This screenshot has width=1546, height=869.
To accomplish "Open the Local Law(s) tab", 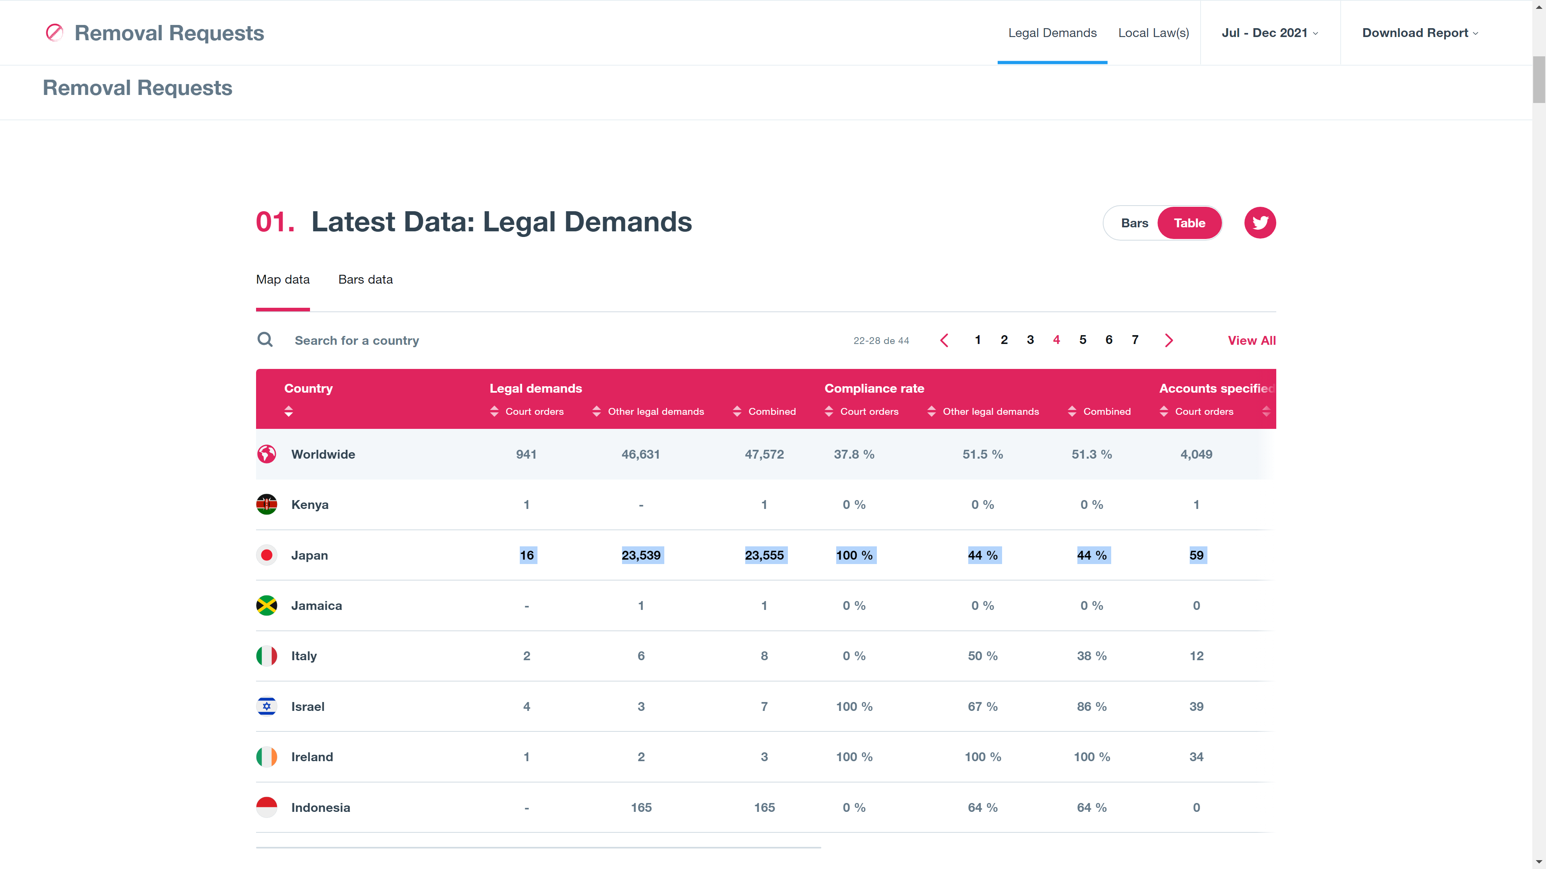I will tap(1153, 33).
